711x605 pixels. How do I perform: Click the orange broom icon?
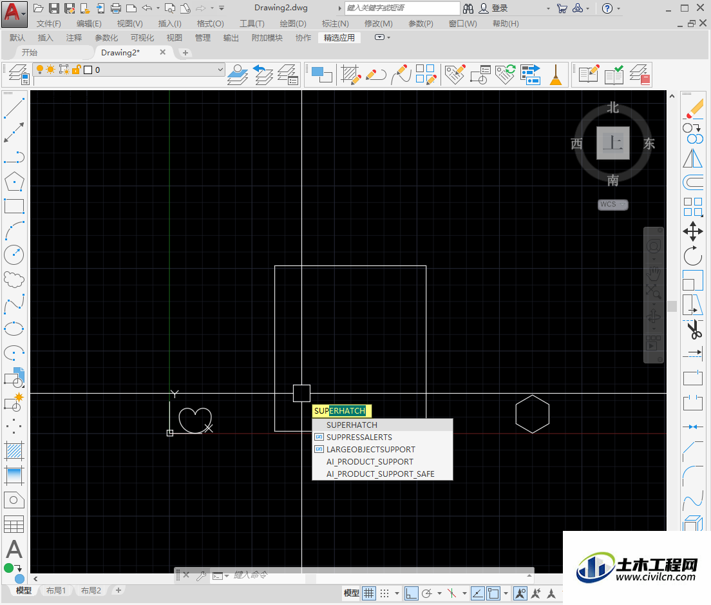click(x=555, y=74)
